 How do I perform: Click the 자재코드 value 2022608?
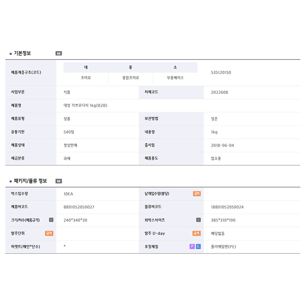[x=220, y=92]
